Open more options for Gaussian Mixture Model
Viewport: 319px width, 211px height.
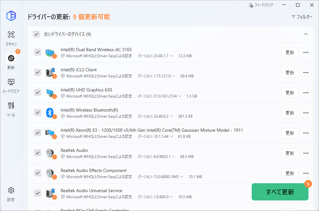(x=306, y=133)
